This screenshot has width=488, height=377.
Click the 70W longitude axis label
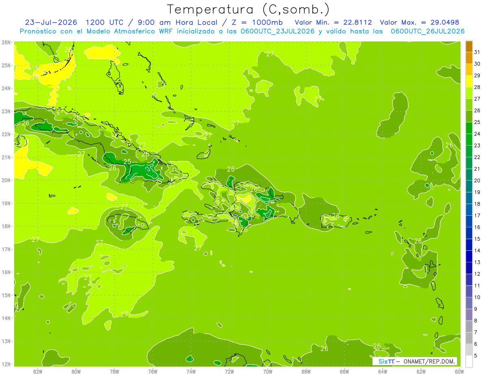click(268, 371)
